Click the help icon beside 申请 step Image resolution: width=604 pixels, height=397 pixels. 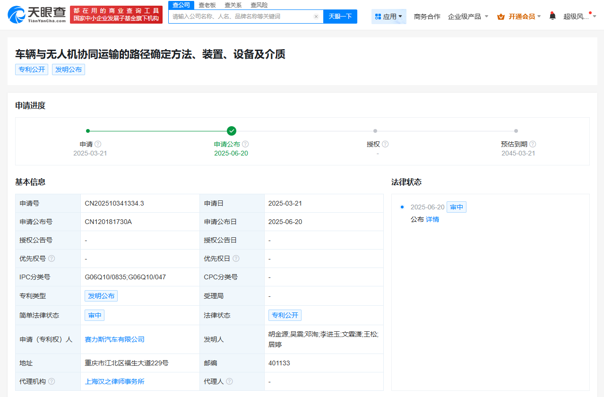tap(98, 144)
